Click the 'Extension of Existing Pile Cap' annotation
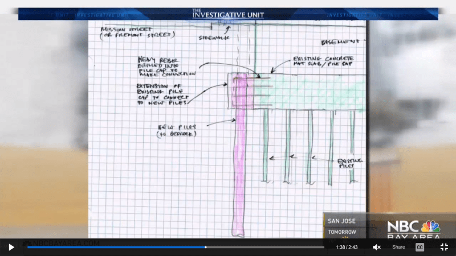The height and width of the screenshot is (256, 456). [162, 94]
